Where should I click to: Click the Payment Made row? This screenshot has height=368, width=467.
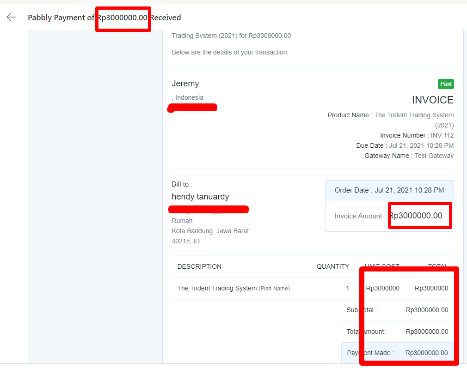397,353
